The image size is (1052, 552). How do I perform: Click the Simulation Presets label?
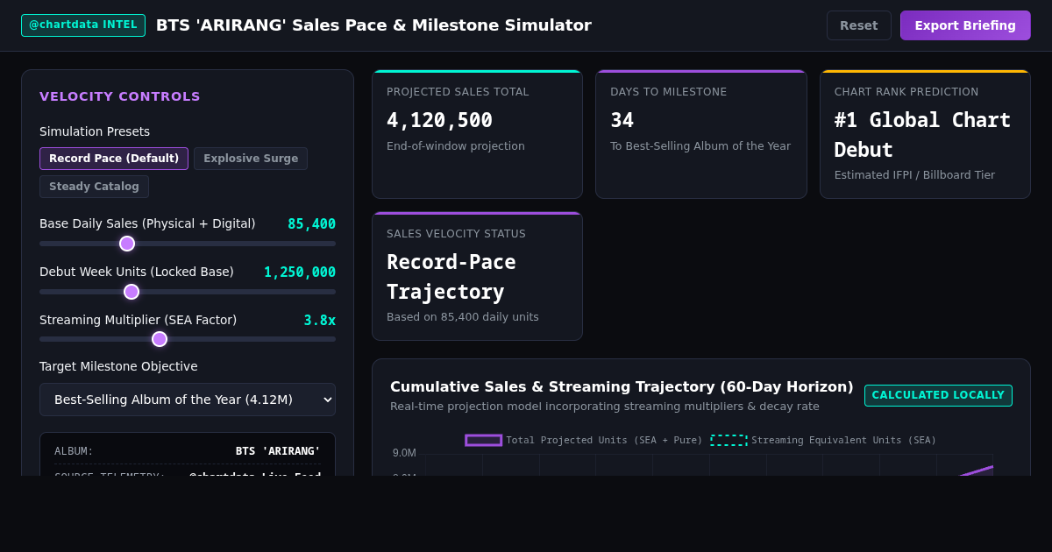coord(95,131)
